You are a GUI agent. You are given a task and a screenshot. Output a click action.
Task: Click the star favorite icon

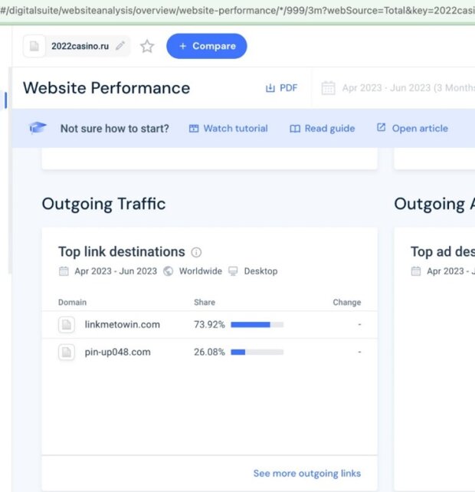pos(147,46)
